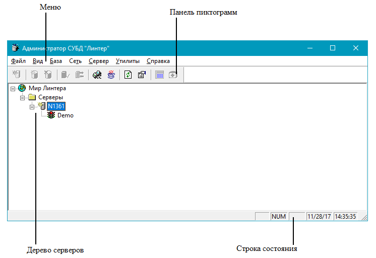
Task: Click the properties toolbar icon
Action: pos(142,75)
